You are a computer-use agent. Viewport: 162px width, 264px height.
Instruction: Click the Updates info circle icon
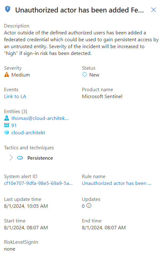(x=89, y=206)
